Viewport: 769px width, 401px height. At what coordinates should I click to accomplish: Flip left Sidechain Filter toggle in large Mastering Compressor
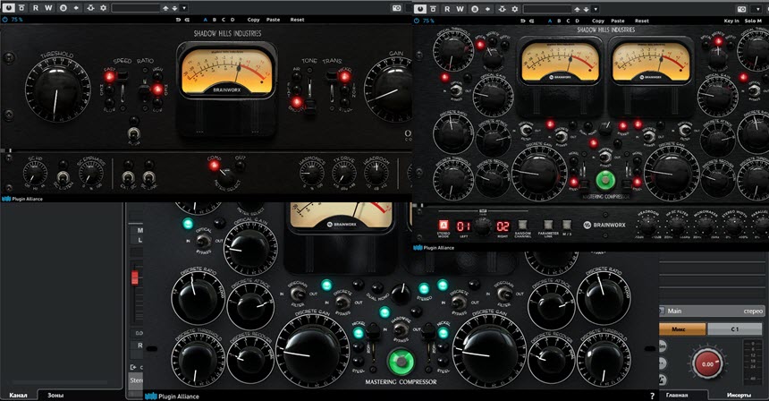pos(297,294)
